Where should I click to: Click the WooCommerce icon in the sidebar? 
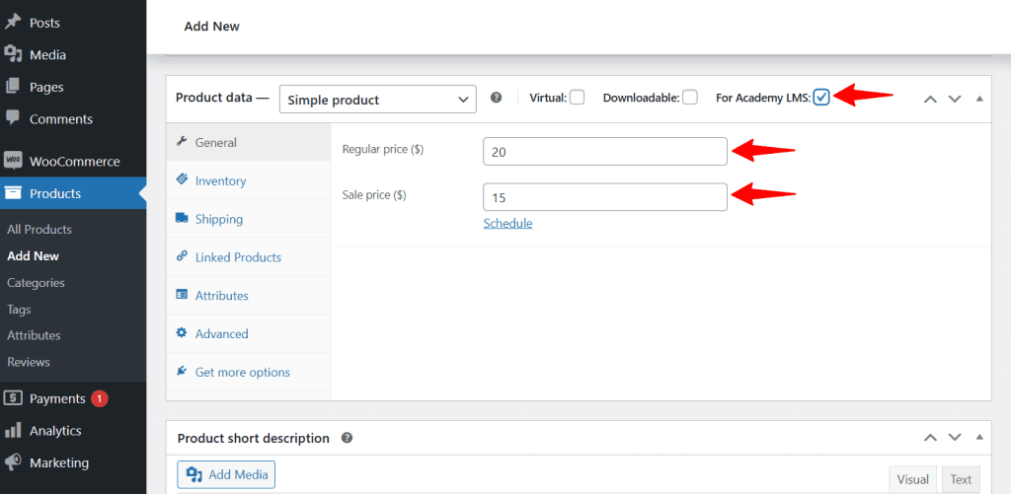14,161
